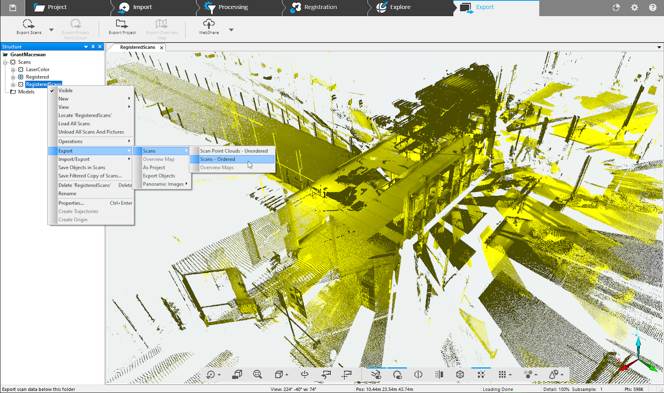Open Properties from context menu
The height and width of the screenshot is (393, 664).
pyautogui.click(x=91, y=203)
